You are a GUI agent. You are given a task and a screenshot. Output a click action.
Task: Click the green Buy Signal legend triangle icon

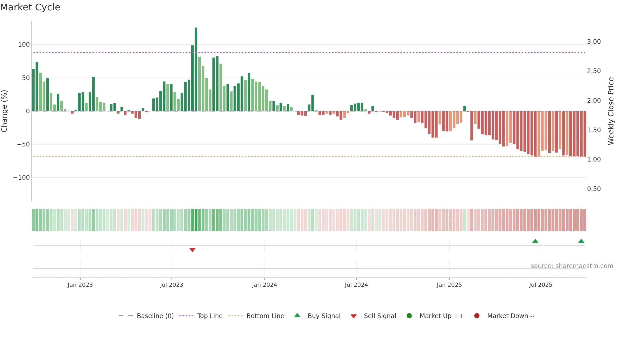297,315
